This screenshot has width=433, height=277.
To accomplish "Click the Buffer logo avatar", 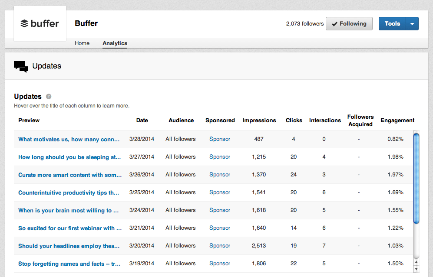I will [x=40, y=23].
